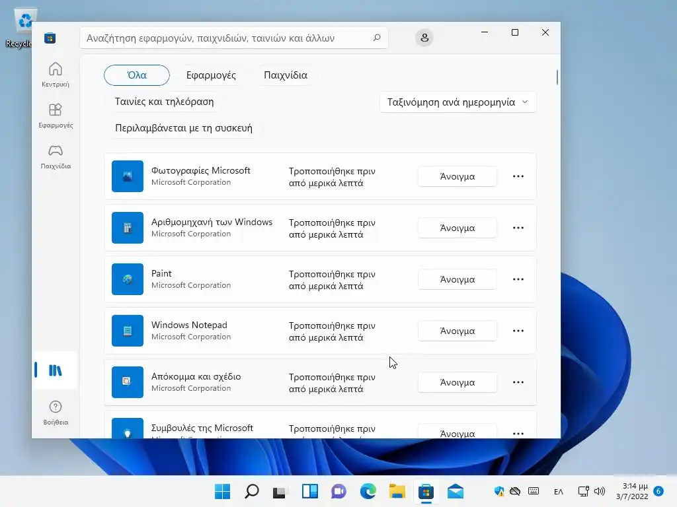Click the Paint app icon
The height and width of the screenshot is (507, 677).
tap(128, 279)
